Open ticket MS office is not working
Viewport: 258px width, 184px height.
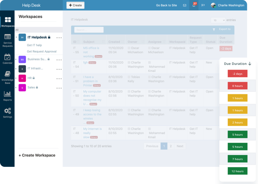(91, 52)
